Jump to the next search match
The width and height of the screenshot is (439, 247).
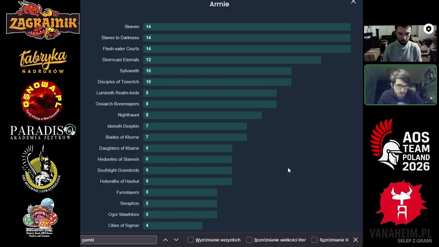tap(176, 240)
